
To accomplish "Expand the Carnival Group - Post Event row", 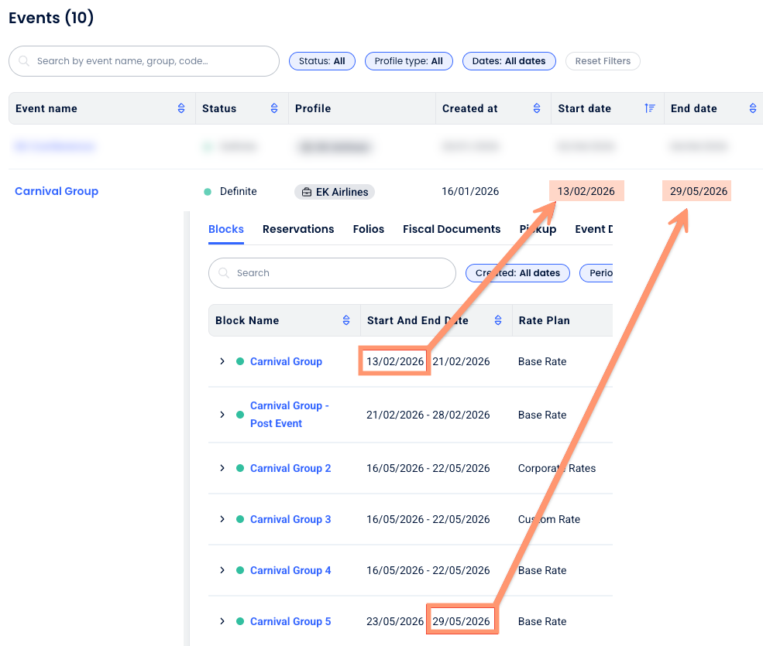I will (222, 415).
